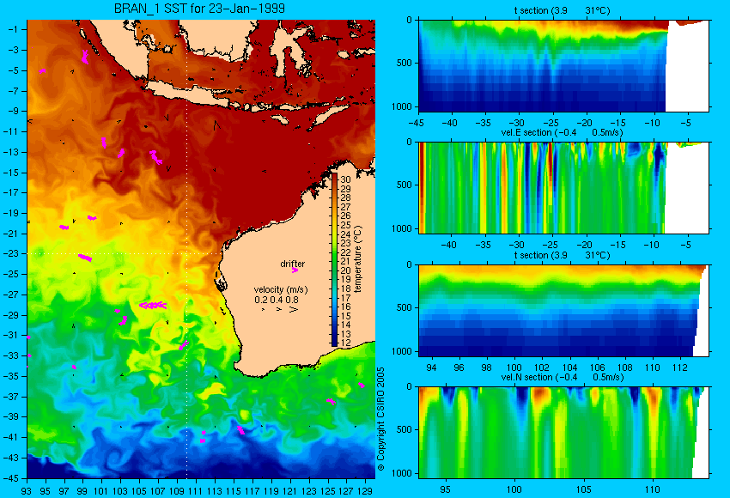Image resolution: width=730 pixels, height=498 pixels.
Task: Click the '117' longitude tick label on map
Action: click(252, 490)
